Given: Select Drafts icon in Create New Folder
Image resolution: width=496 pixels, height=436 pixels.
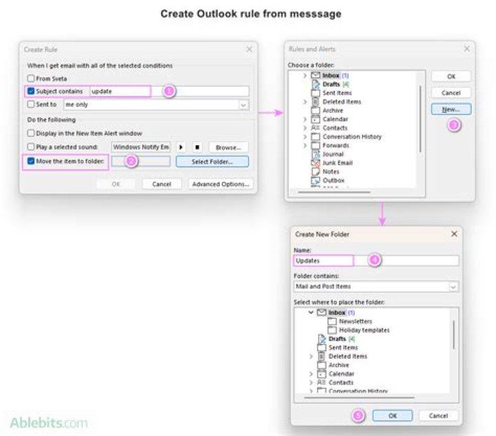Looking at the screenshot, I should 322,339.
